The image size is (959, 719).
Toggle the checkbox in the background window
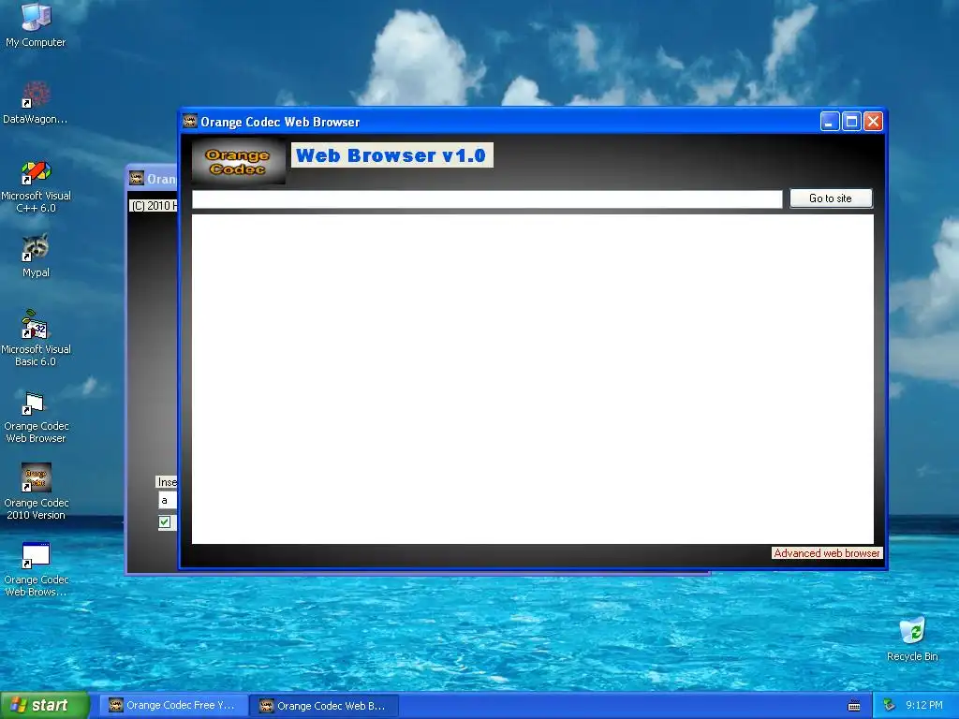coord(165,522)
